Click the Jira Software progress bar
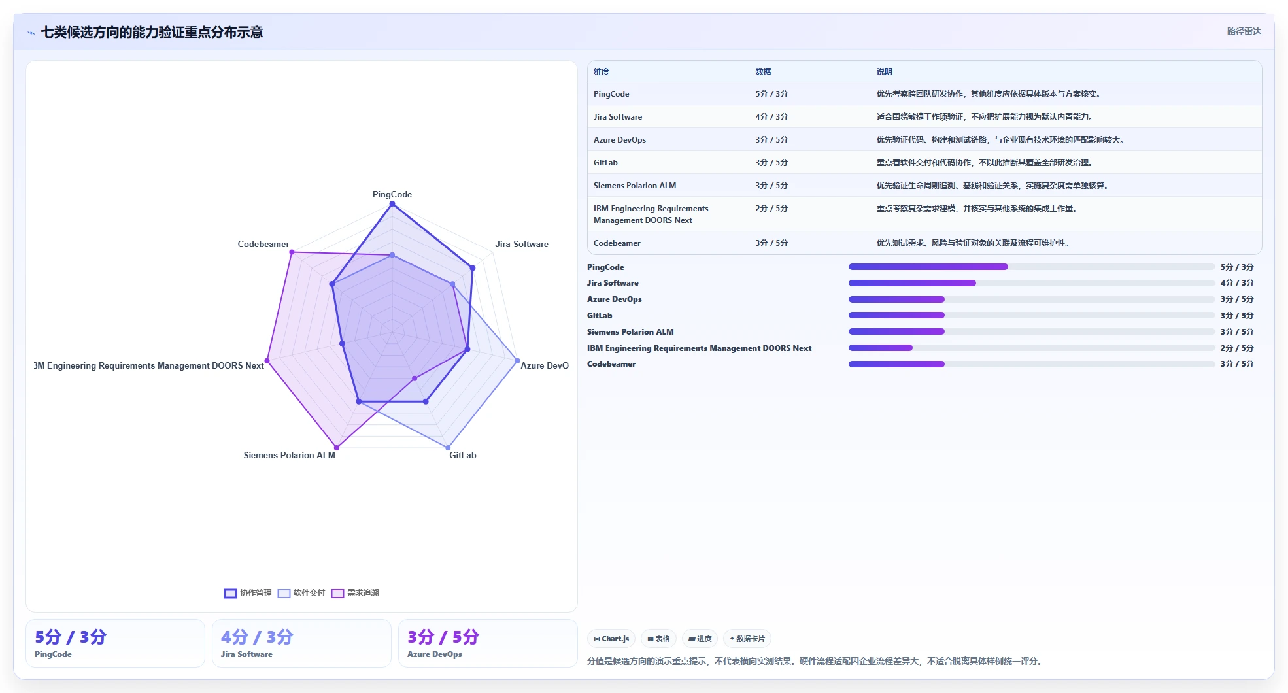This screenshot has width=1288, height=693. (x=1031, y=283)
